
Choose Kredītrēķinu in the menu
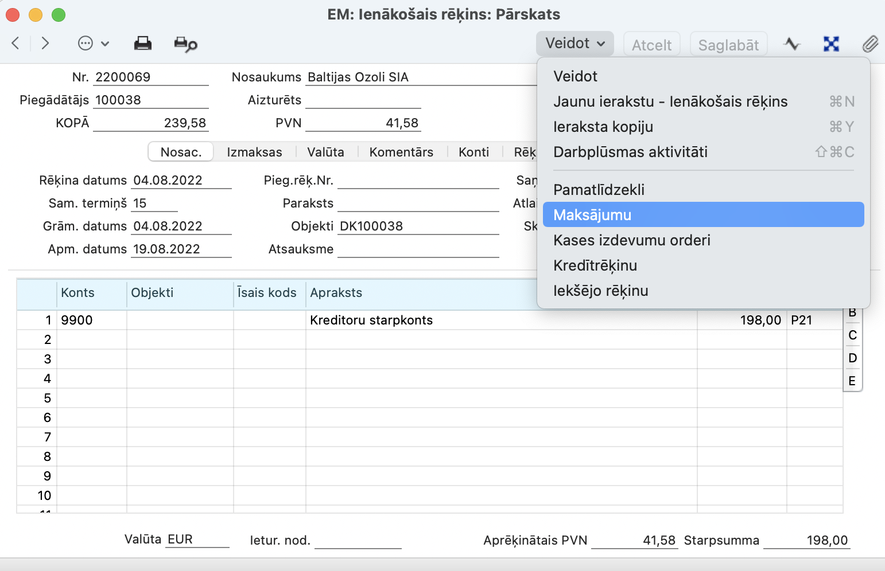[595, 265]
